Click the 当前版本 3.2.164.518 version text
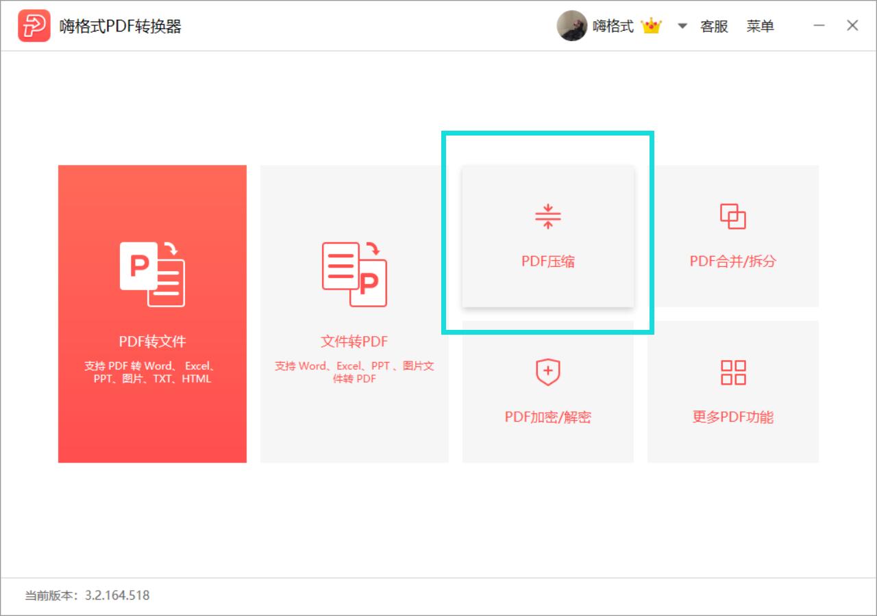 point(87,595)
